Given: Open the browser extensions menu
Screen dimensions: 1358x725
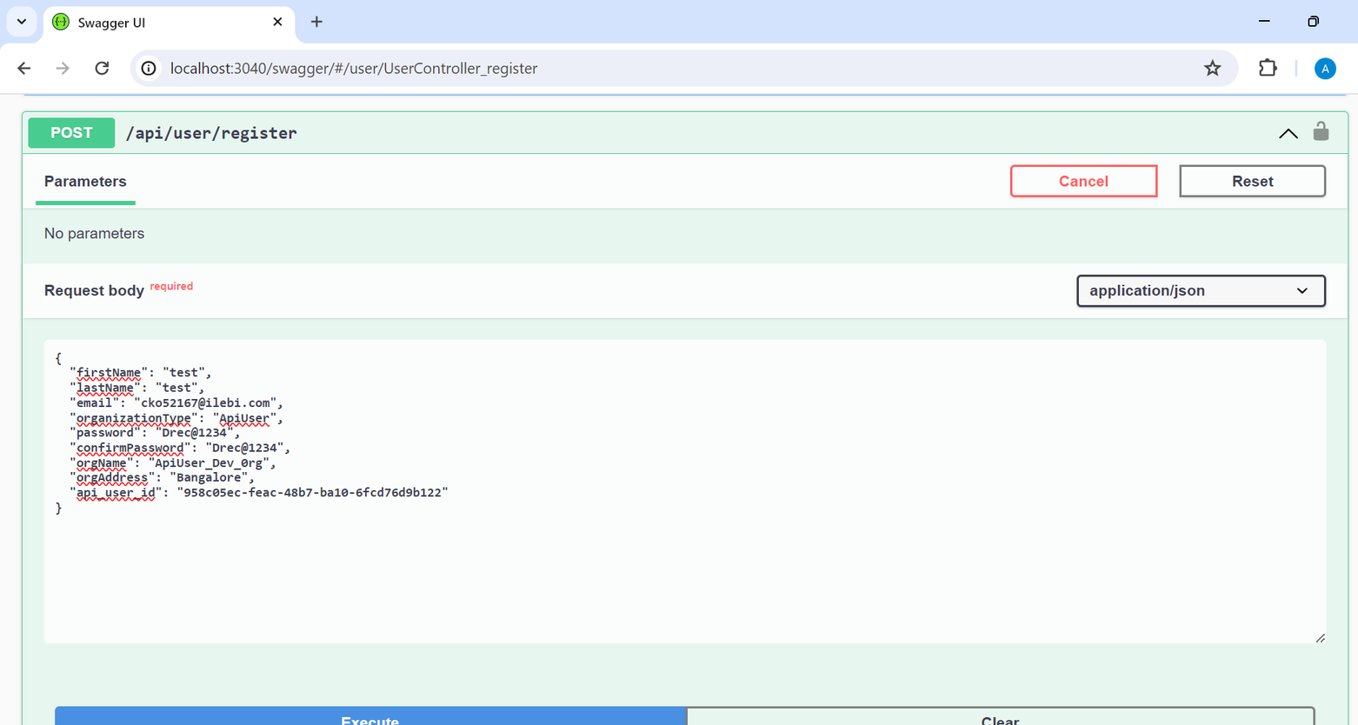Looking at the screenshot, I should [x=1268, y=68].
